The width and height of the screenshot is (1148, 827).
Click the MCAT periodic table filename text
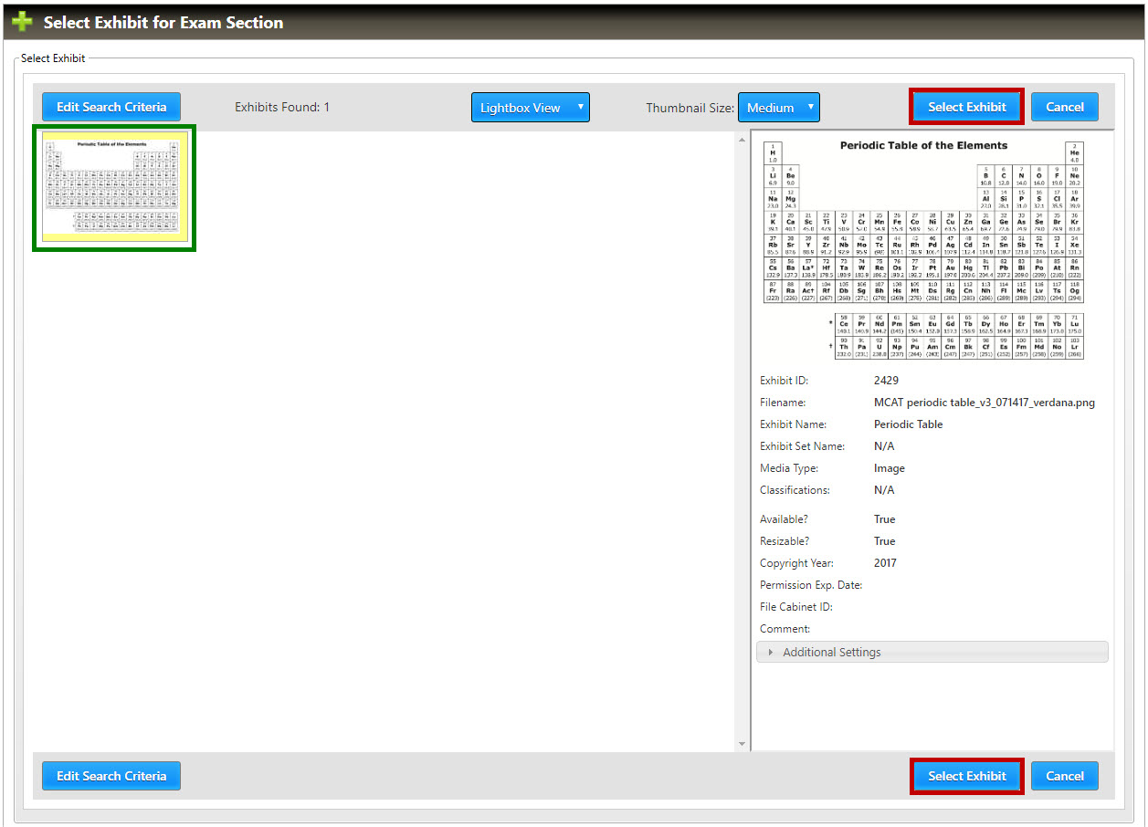(984, 403)
